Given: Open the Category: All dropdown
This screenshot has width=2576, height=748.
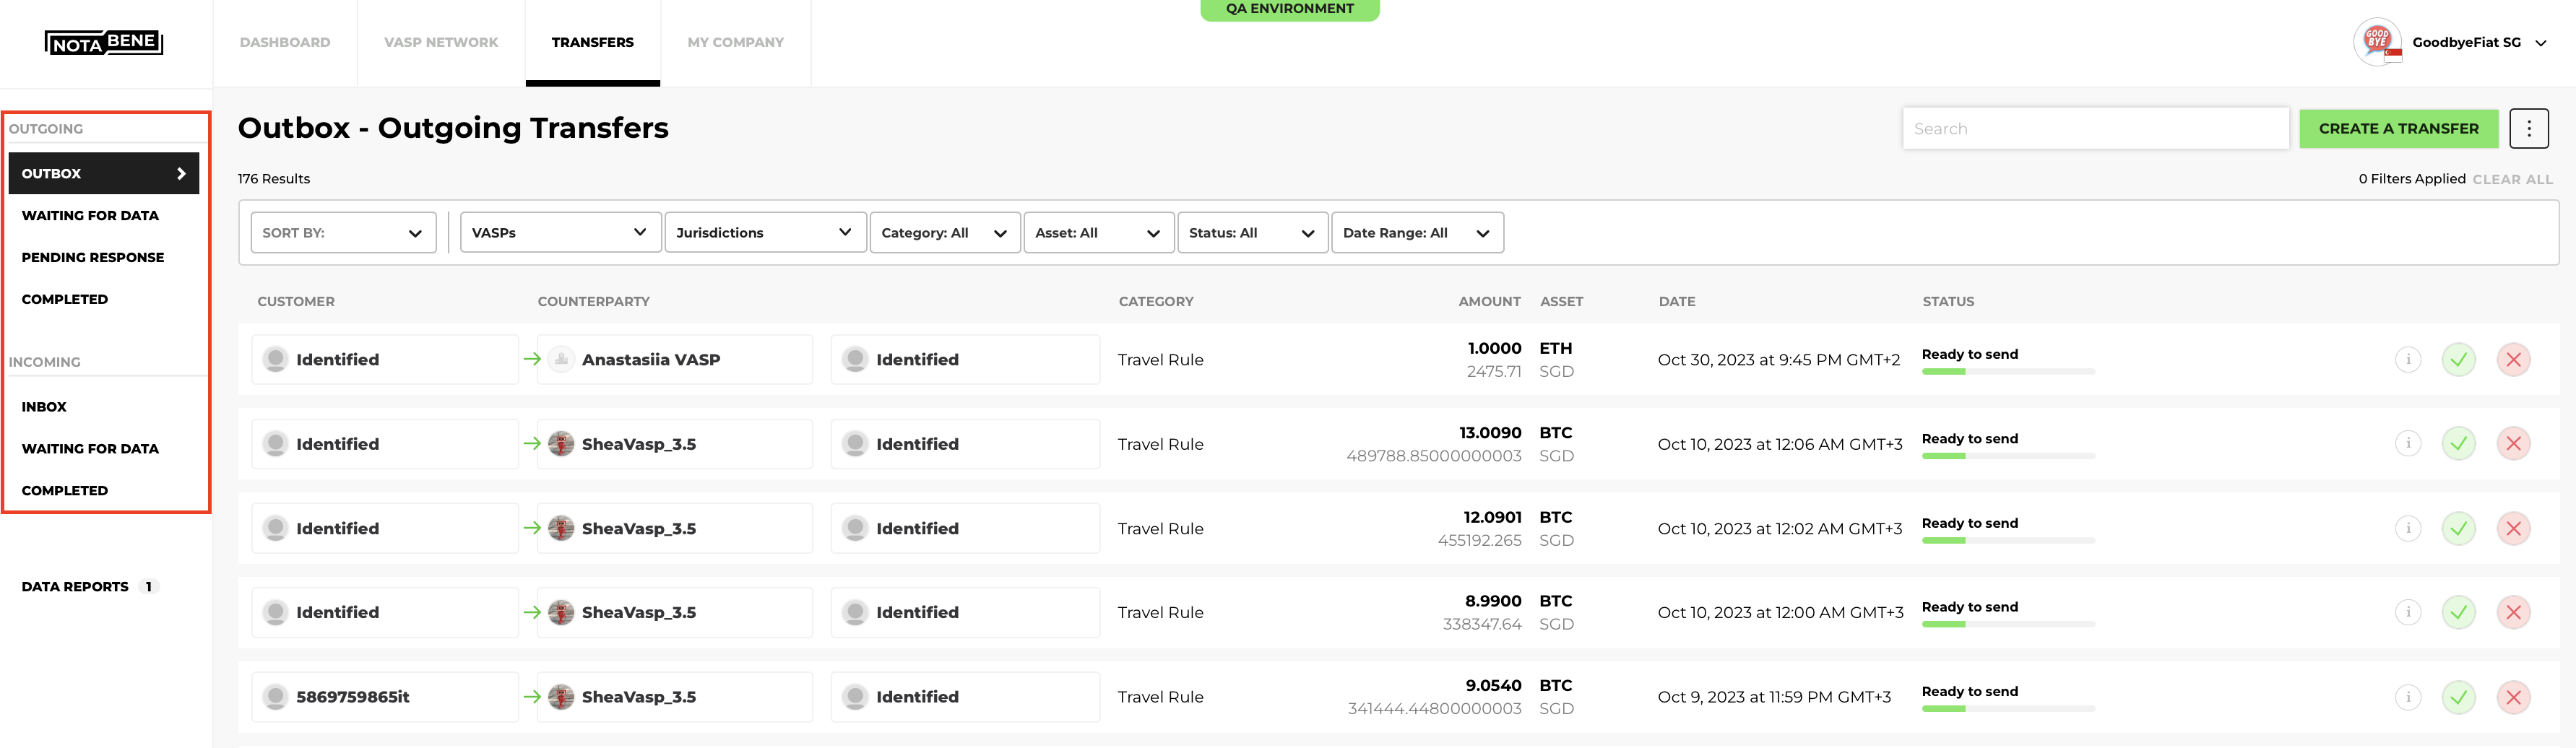Looking at the screenshot, I should point(945,232).
